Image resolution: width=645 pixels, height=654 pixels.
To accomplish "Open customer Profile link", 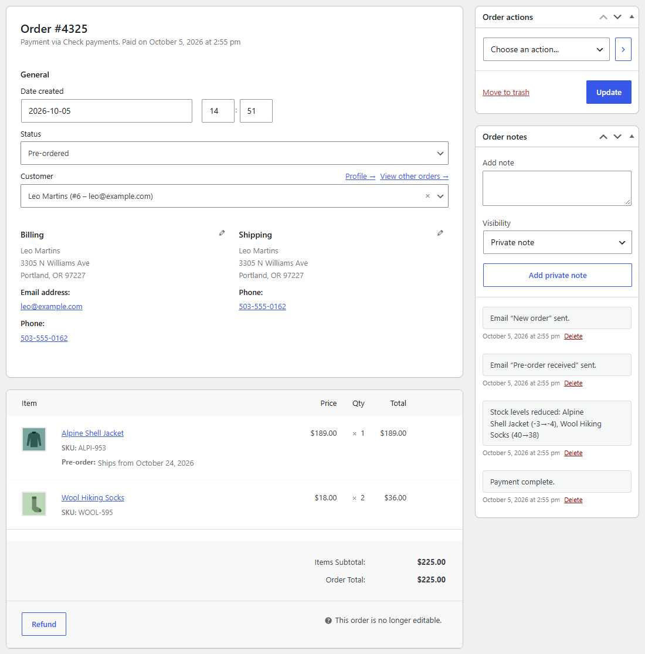I will (360, 177).
